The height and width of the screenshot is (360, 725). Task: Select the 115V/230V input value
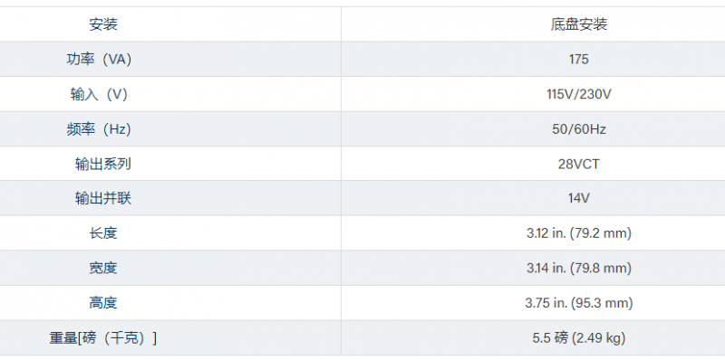click(x=578, y=94)
